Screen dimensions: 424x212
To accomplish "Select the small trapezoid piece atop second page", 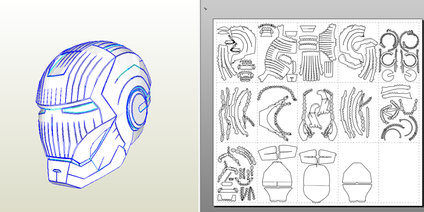I will coord(291,34).
